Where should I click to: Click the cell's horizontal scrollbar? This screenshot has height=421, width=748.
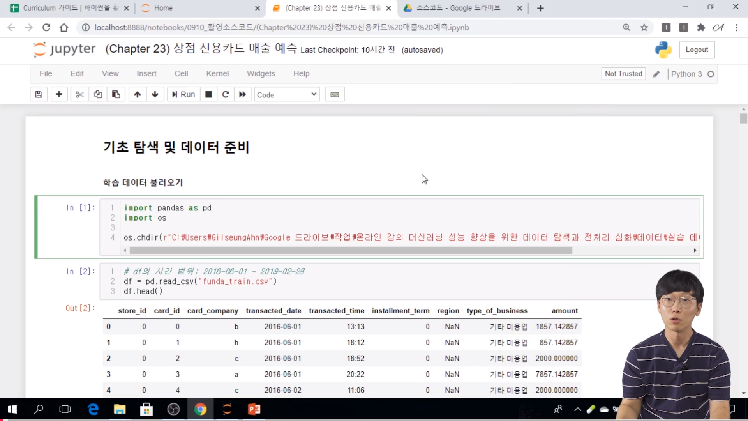[x=351, y=251]
